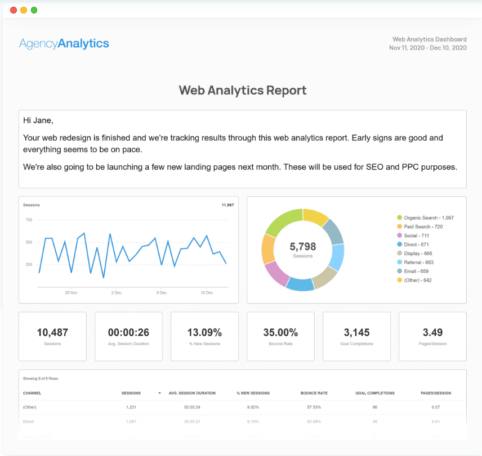Select the "(Other) - 642" legend label

tap(418, 280)
